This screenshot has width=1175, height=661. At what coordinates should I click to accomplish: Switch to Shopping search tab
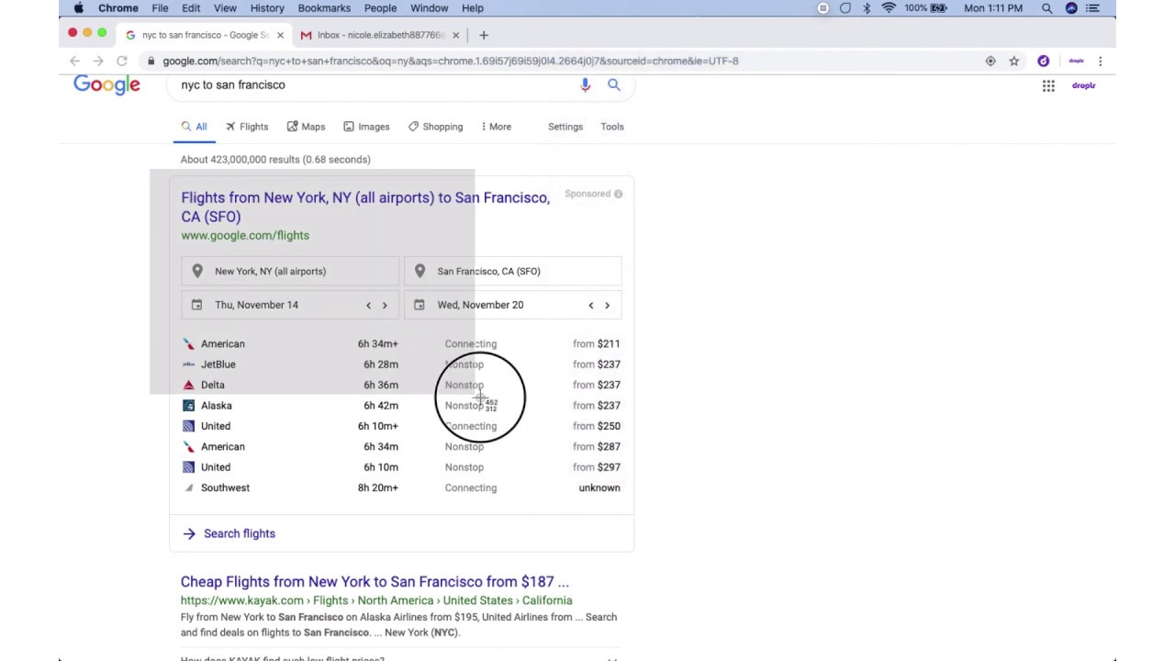point(436,127)
